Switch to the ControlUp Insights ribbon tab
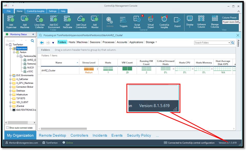Screen dimensions: 247x151 tap(36, 11)
